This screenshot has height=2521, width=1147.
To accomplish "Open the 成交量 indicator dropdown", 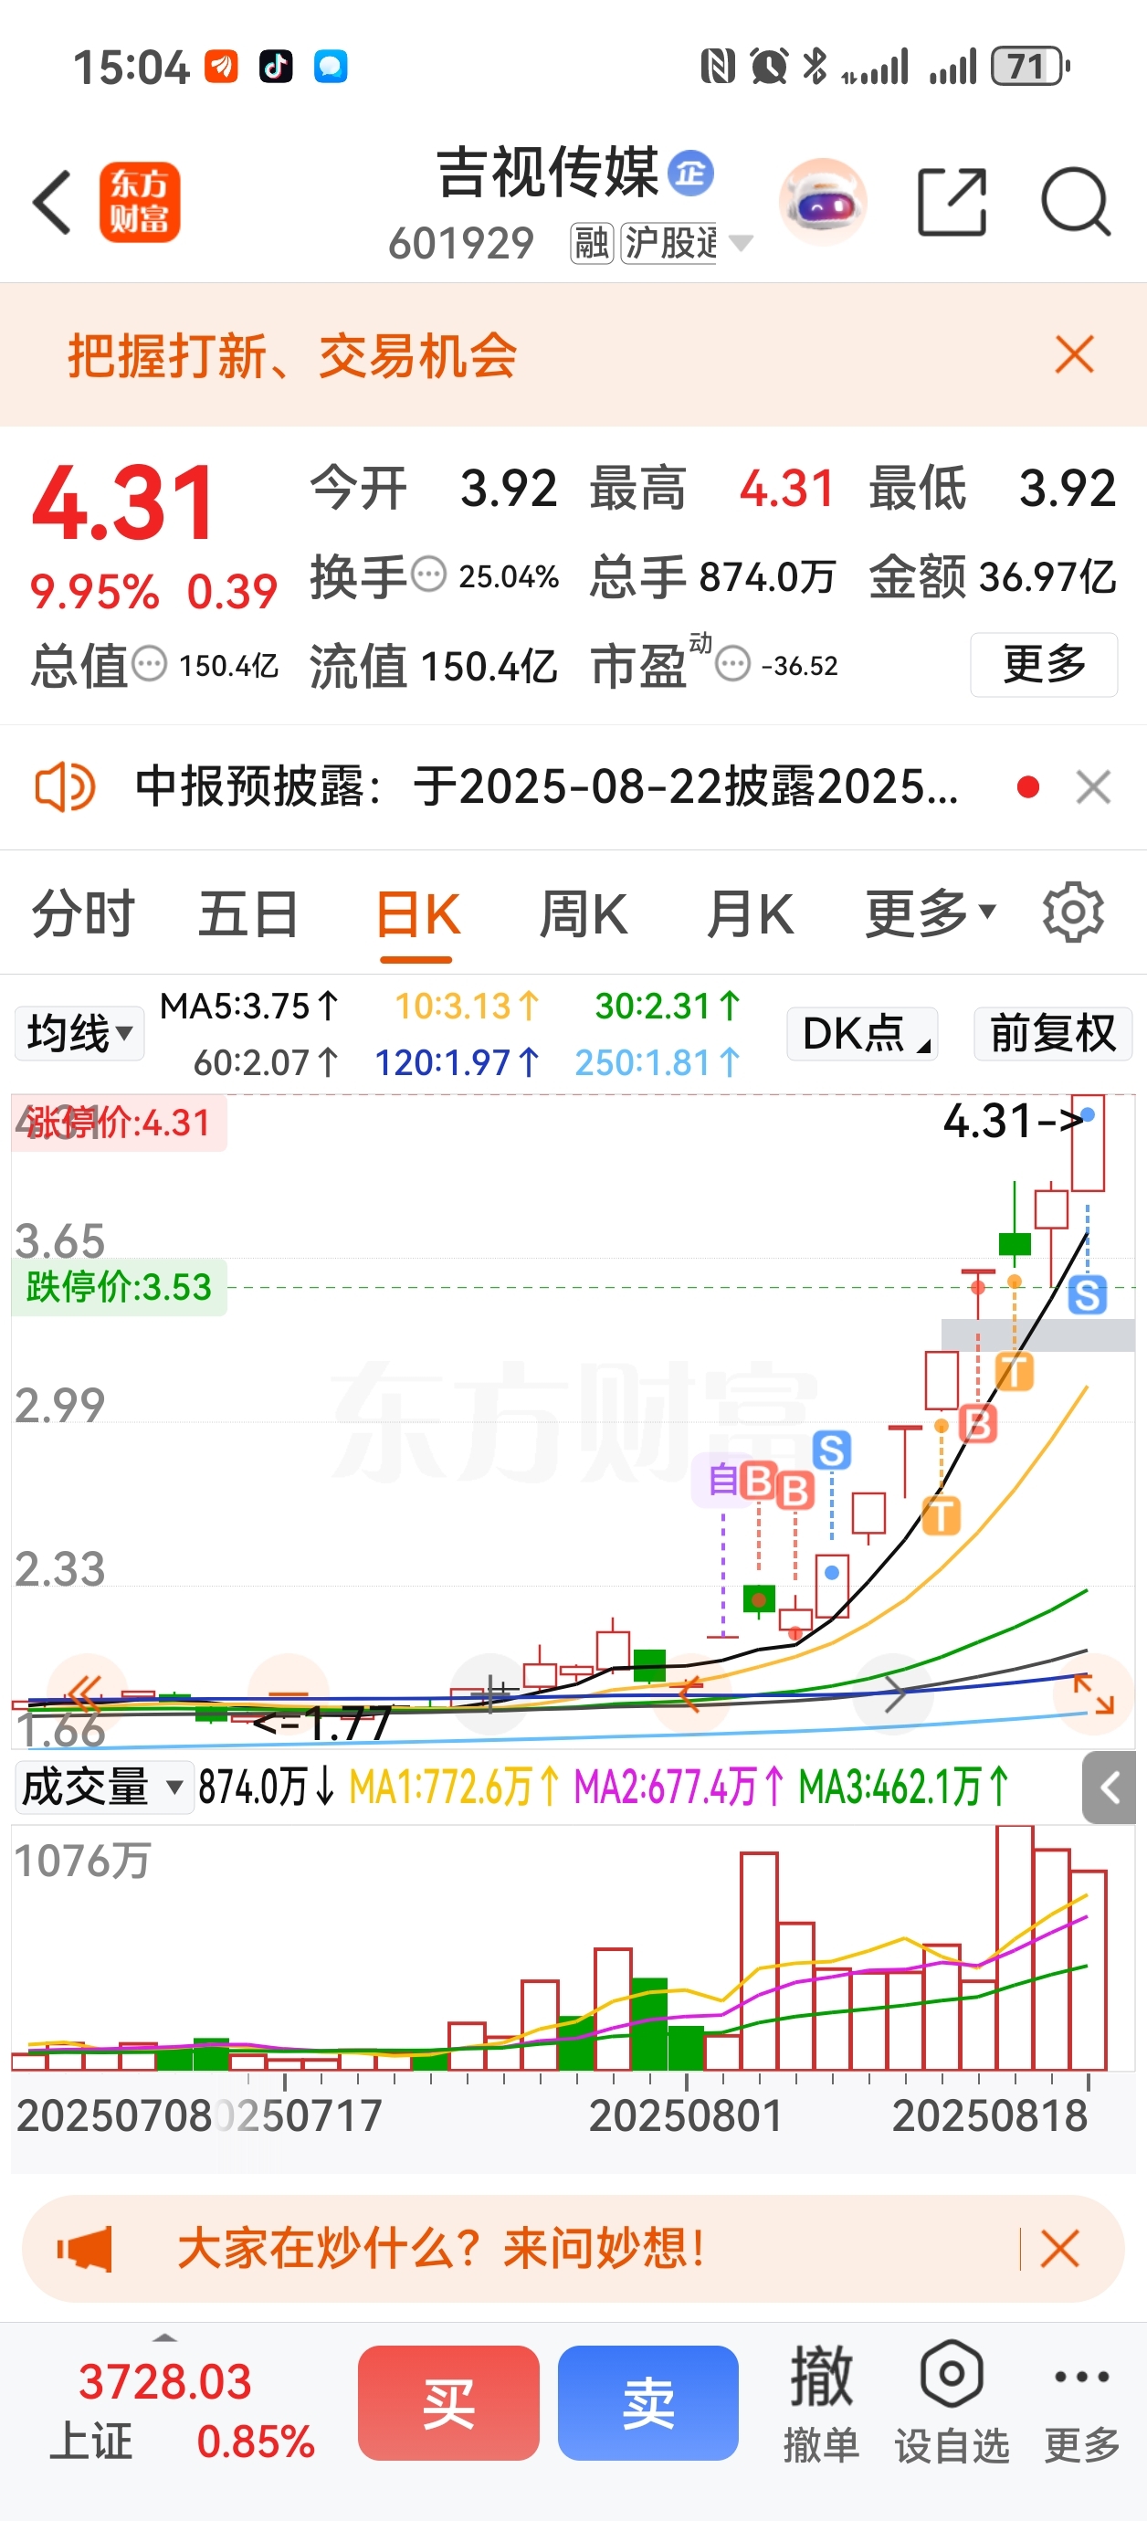I will 104,1787.
